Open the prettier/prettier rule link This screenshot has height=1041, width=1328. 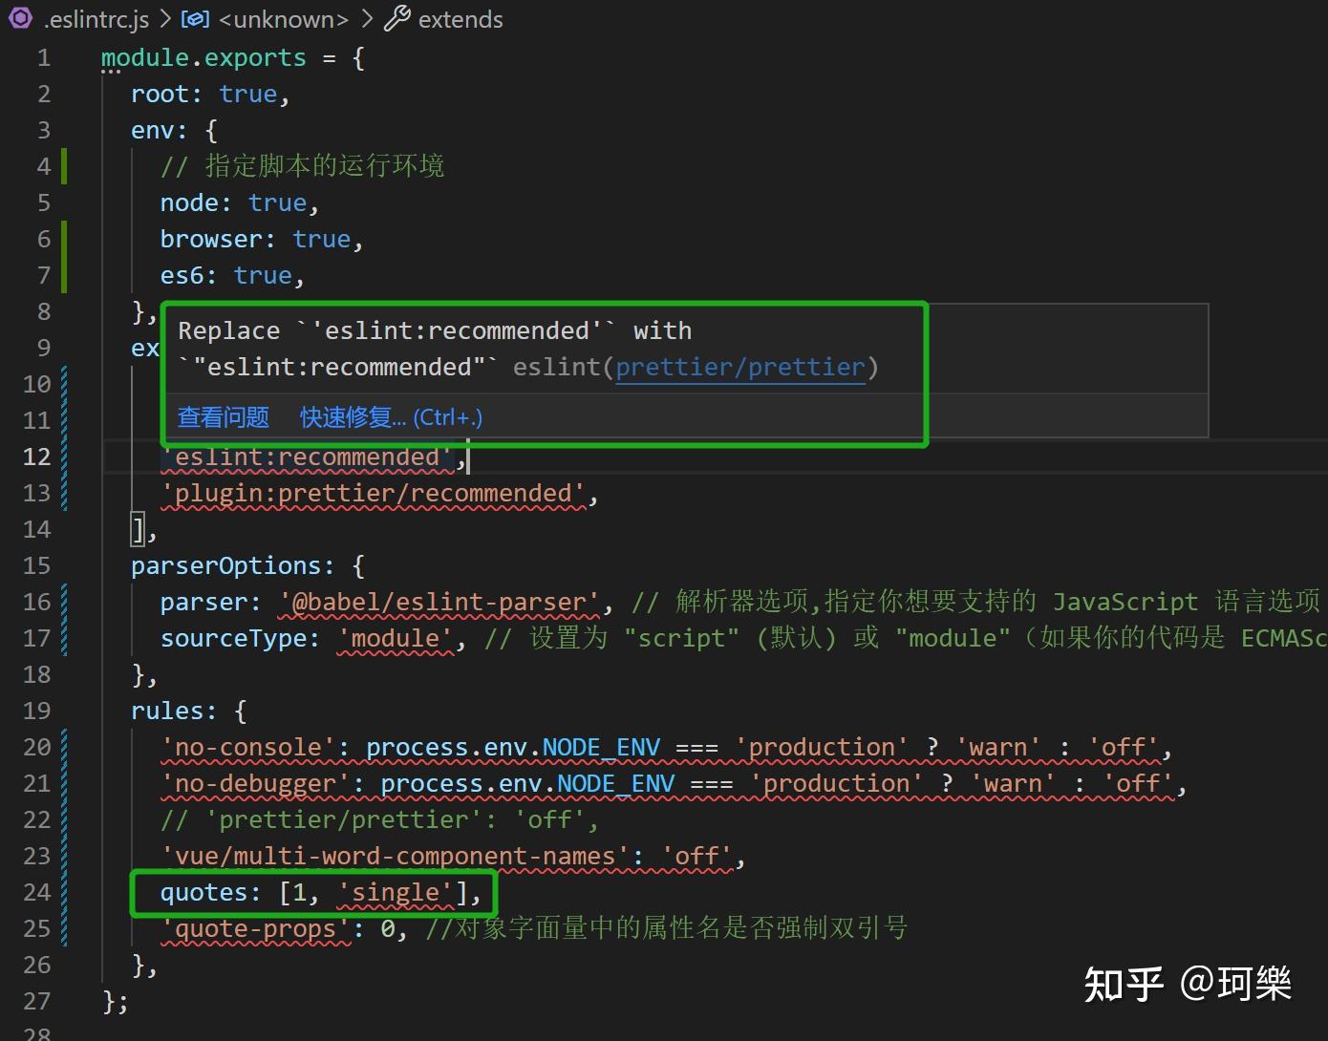click(x=740, y=368)
